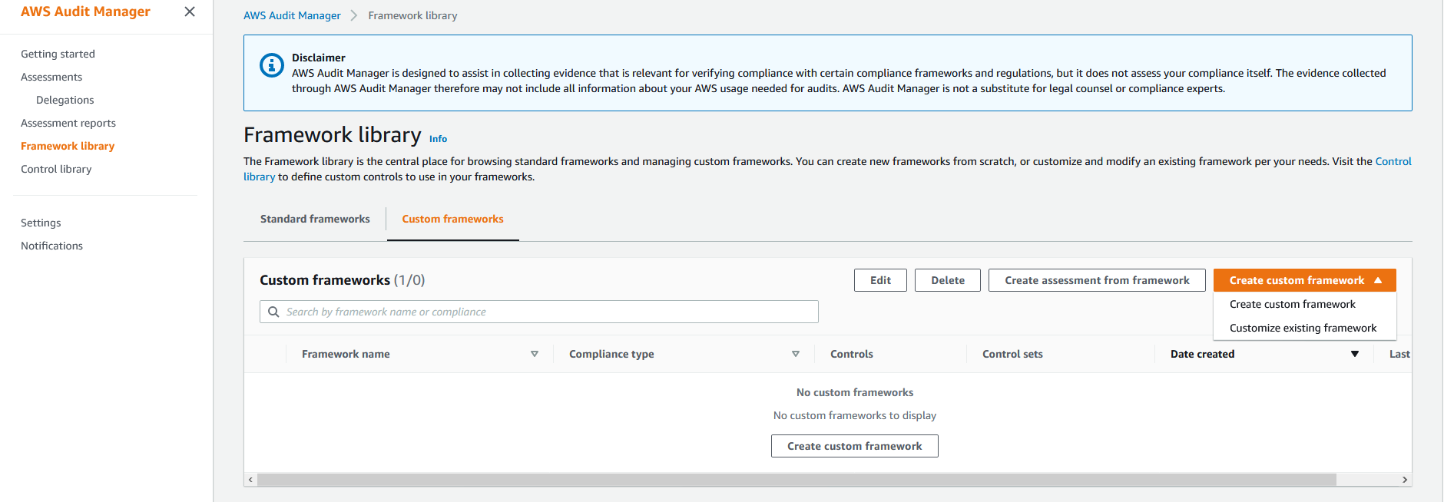Click the Info link beside heading
Image resolution: width=1444 pixels, height=502 pixels.
coord(438,139)
